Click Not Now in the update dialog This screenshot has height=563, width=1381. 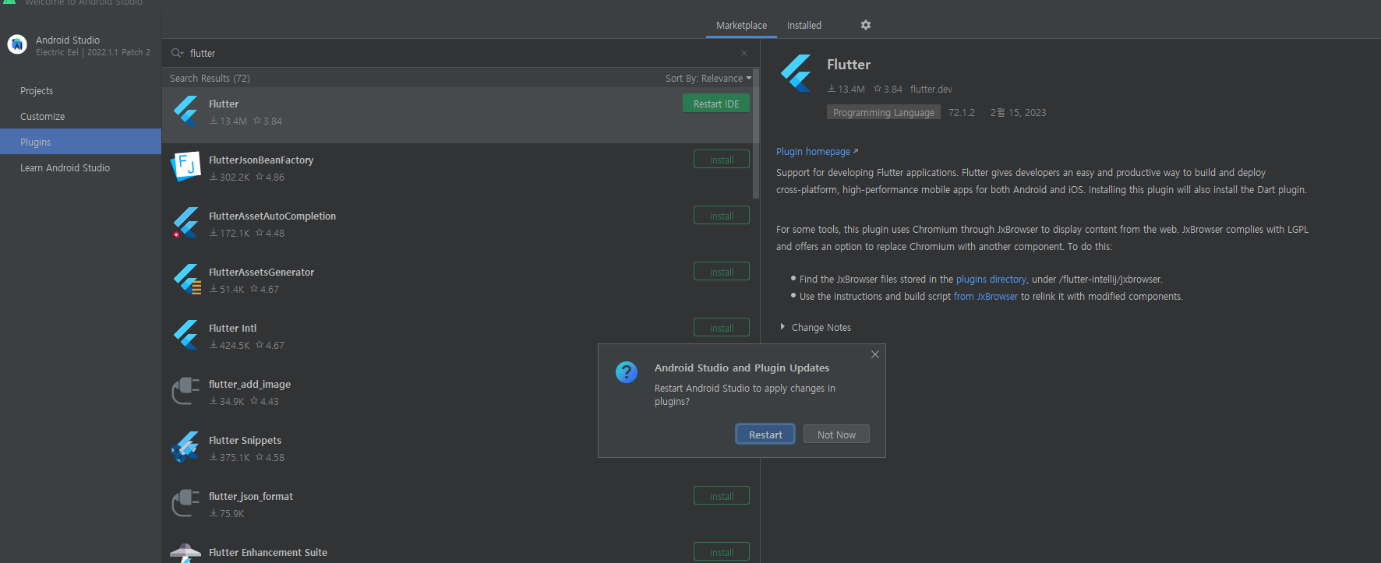pyautogui.click(x=836, y=435)
